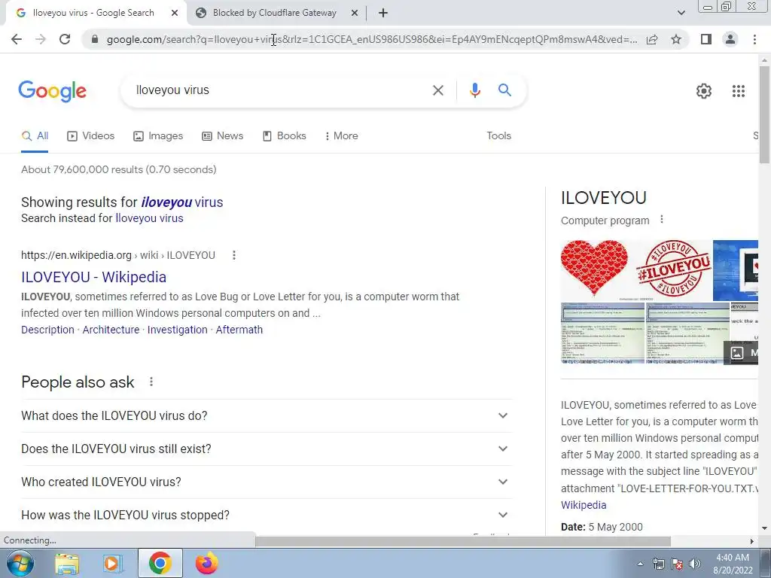This screenshot has width=771, height=578.
Task: Open the Aftermath sitelink
Action: (x=239, y=330)
